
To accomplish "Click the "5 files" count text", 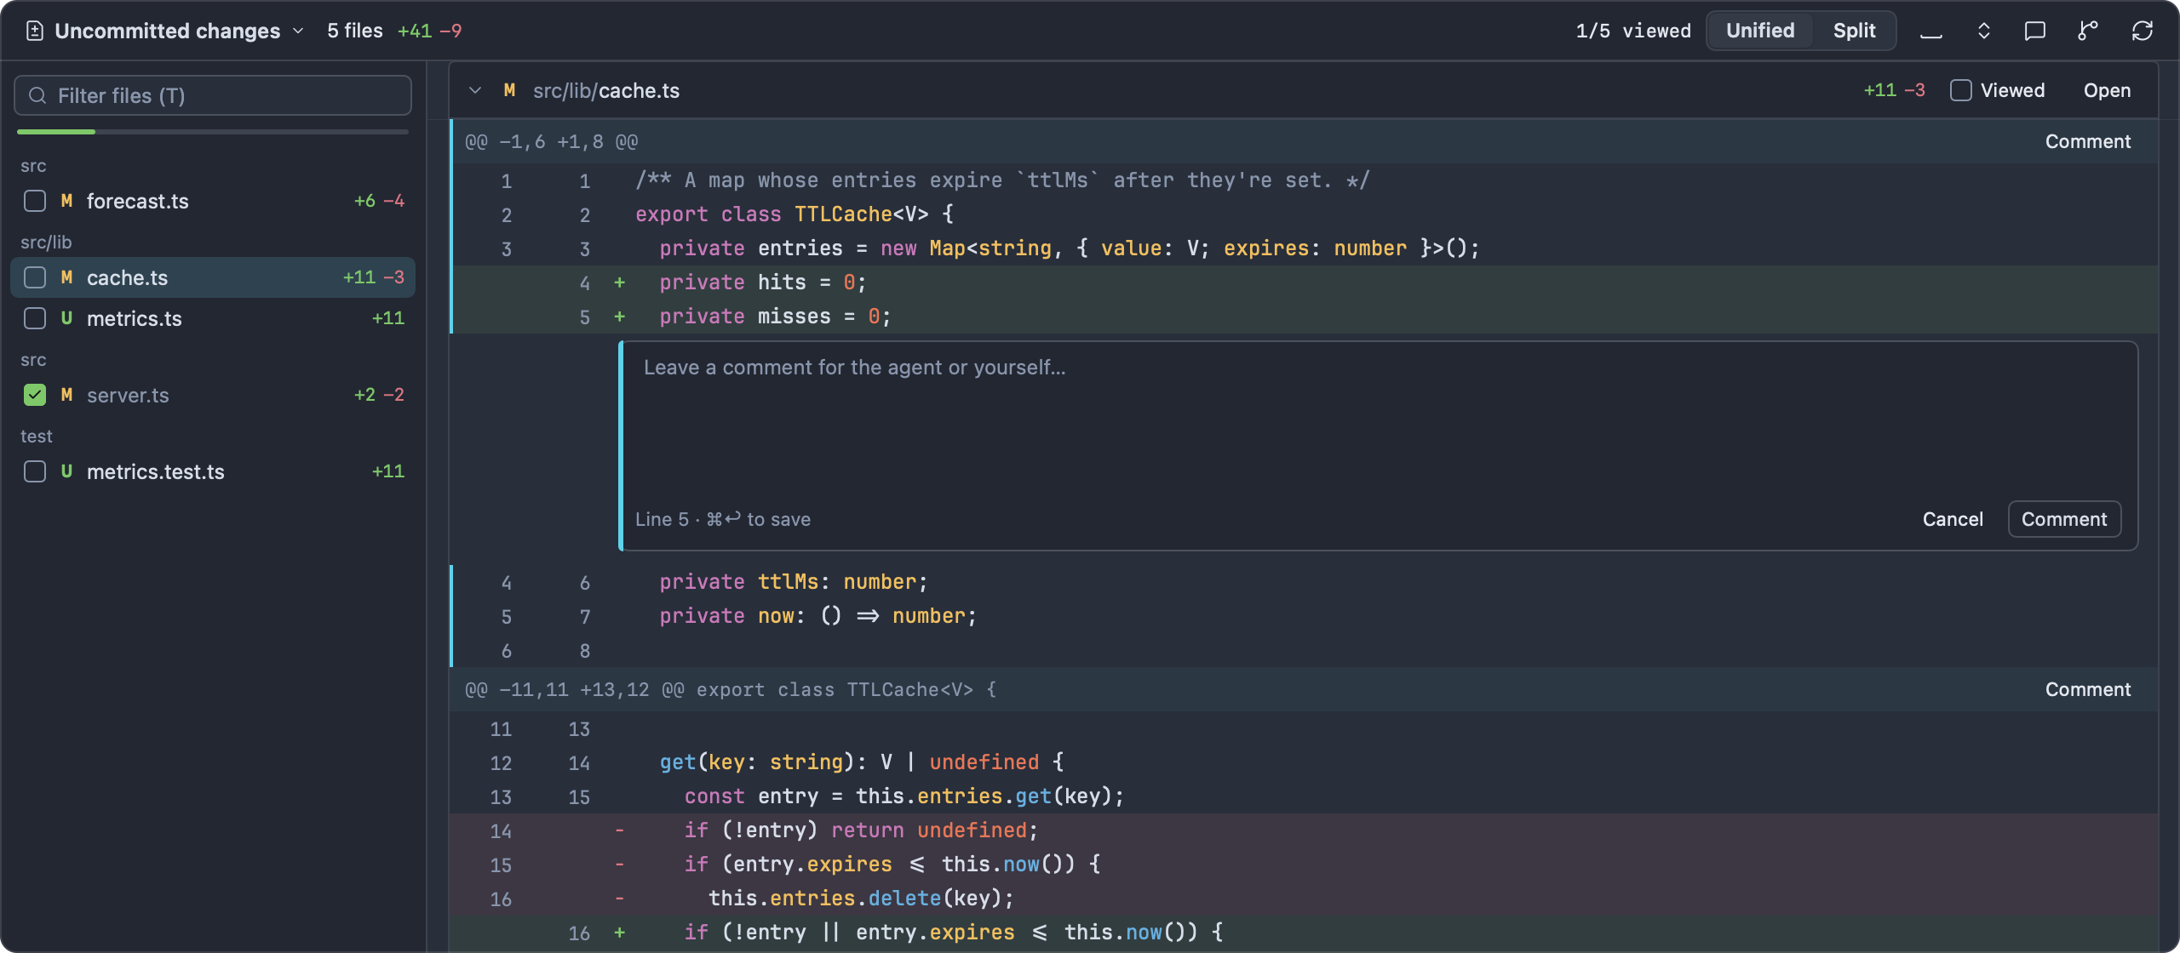I will [x=355, y=31].
